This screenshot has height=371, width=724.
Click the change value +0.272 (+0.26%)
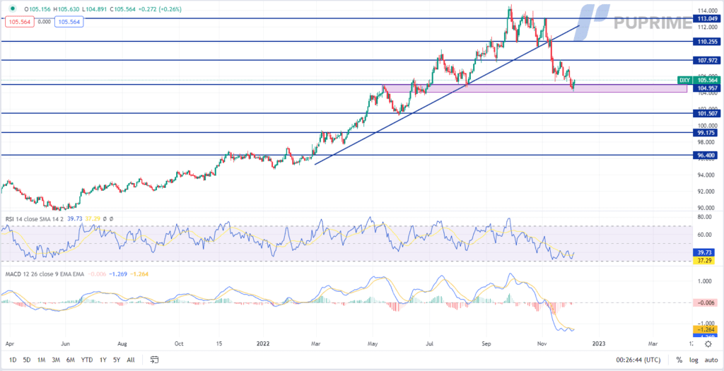coord(159,9)
